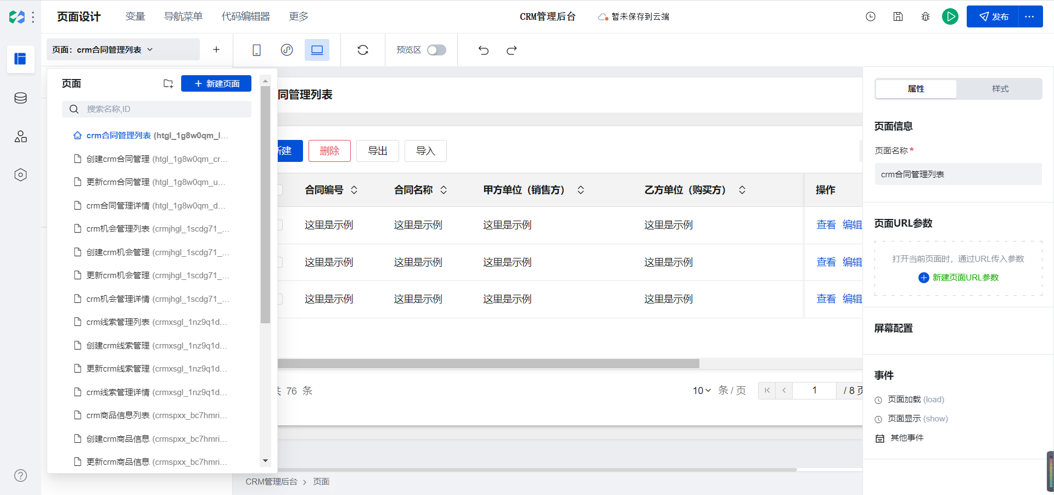The height and width of the screenshot is (495, 1054).
Task: Save the page with disk icon
Action: coord(898,16)
